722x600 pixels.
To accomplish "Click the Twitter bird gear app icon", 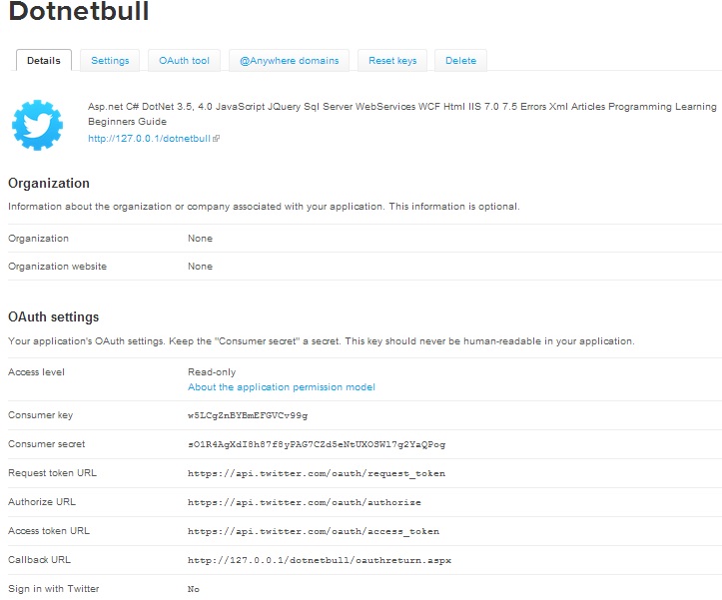I will tap(37, 125).
